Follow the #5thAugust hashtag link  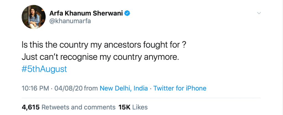tap(44, 69)
